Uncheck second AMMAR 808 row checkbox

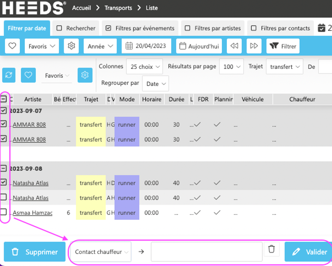pos(4,139)
